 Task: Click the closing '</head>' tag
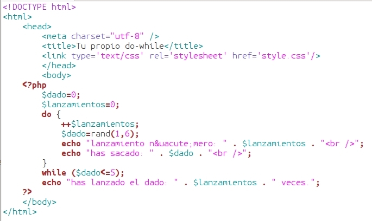[x=59, y=66]
